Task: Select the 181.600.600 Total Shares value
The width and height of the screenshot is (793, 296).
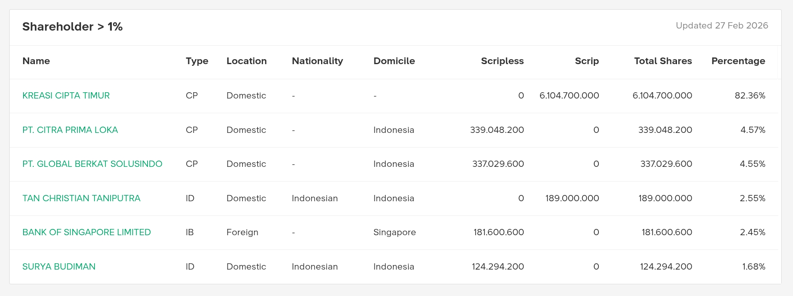Action: (x=667, y=232)
